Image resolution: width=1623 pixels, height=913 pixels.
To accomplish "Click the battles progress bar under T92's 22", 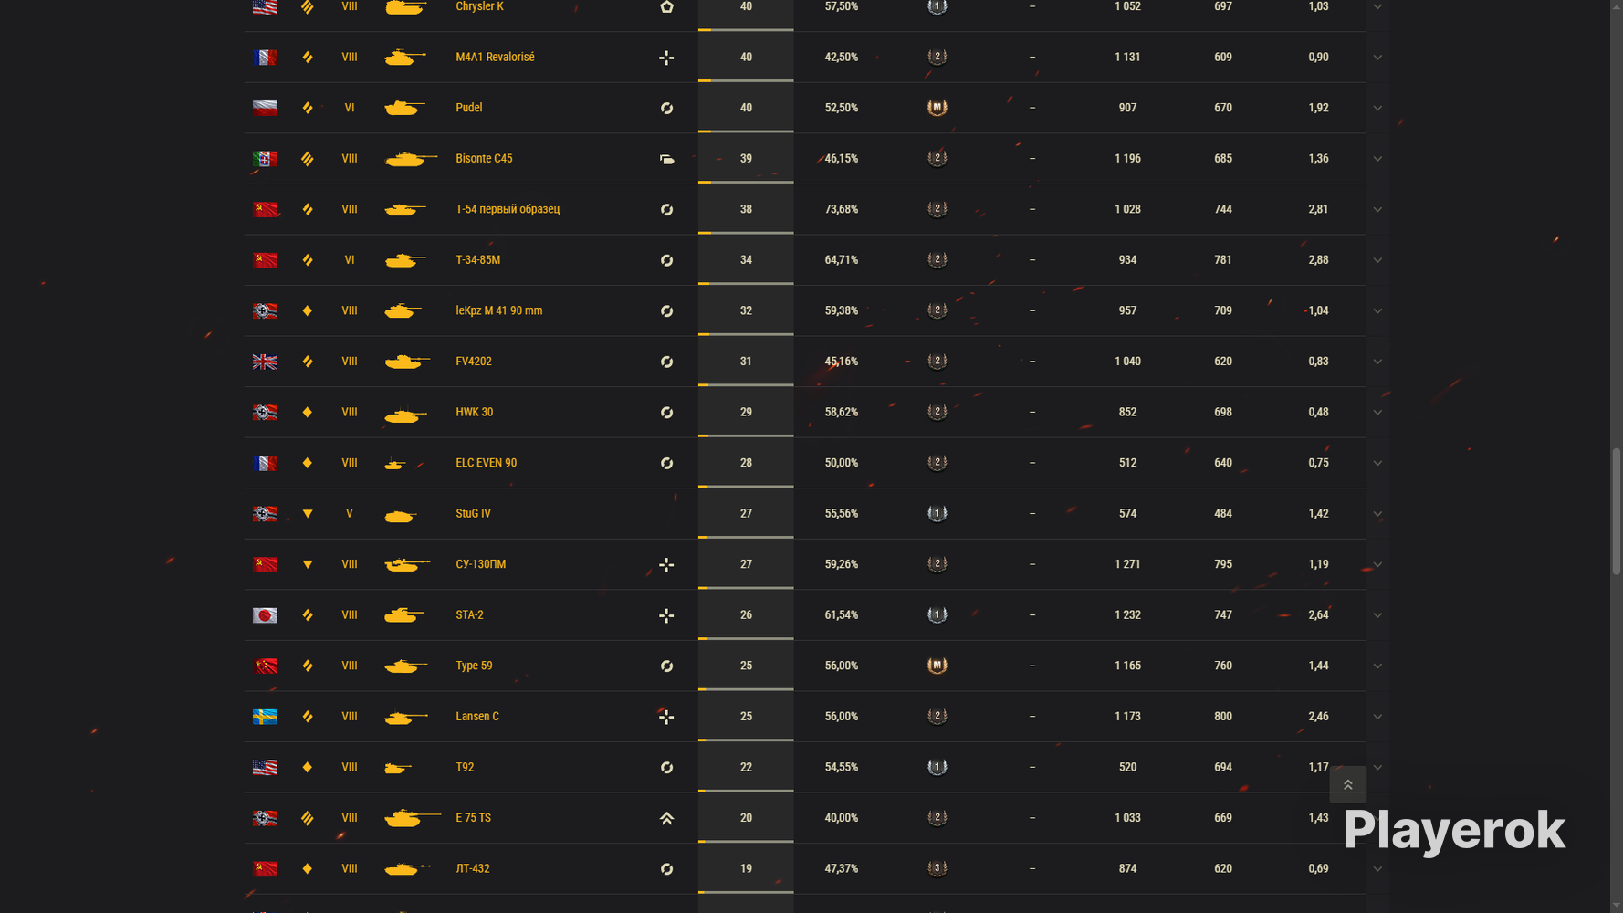I will click(746, 791).
